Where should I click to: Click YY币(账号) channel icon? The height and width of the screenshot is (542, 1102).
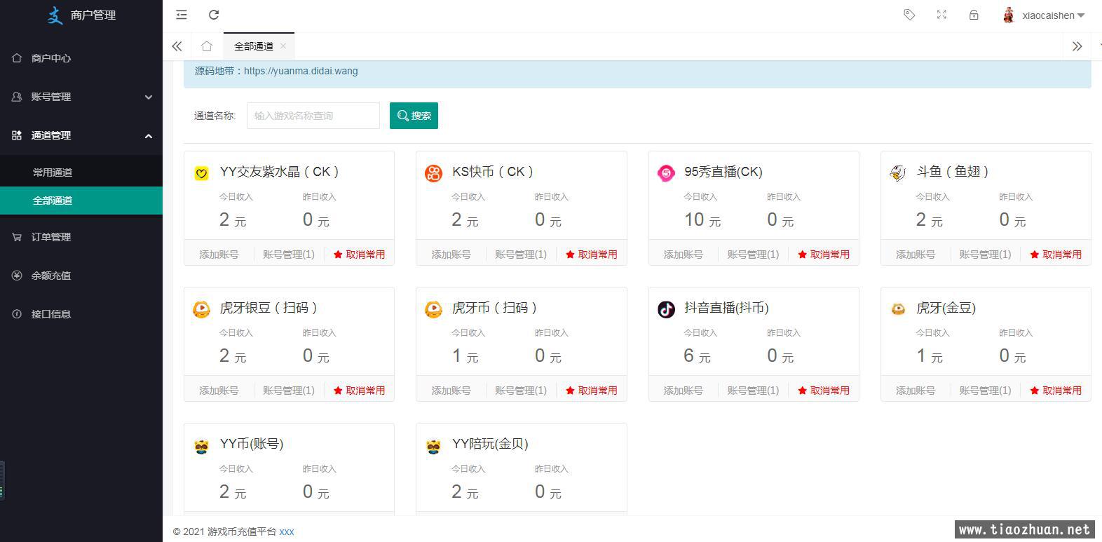point(201,446)
